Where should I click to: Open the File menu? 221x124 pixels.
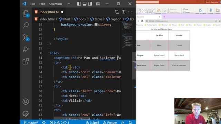[33, 4]
